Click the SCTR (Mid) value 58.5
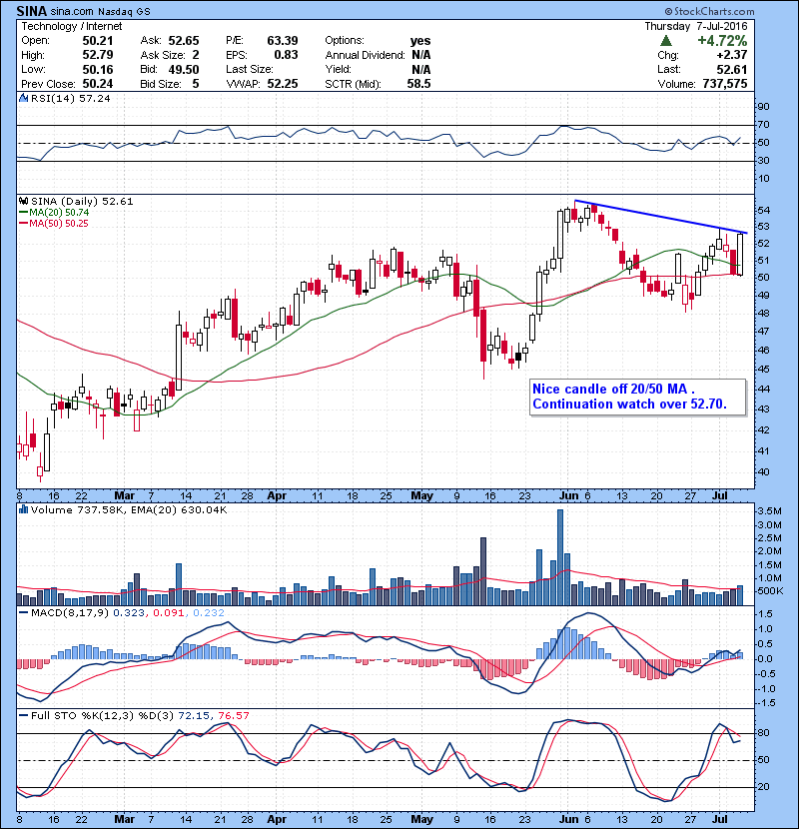 coord(418,84)
